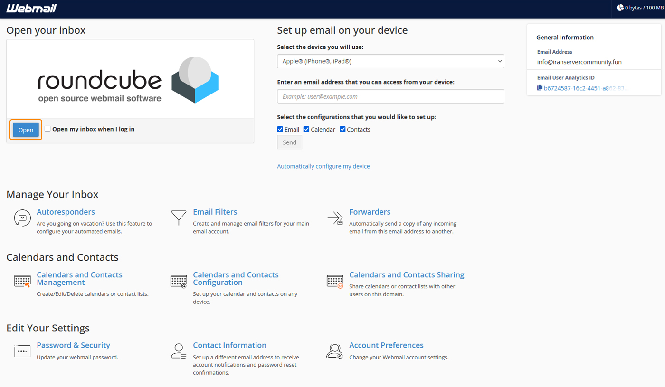Click the Forwarders arrow icon
Image resolution: width=665 pixels, height=387 pixels.
click(x=335, y=218)
